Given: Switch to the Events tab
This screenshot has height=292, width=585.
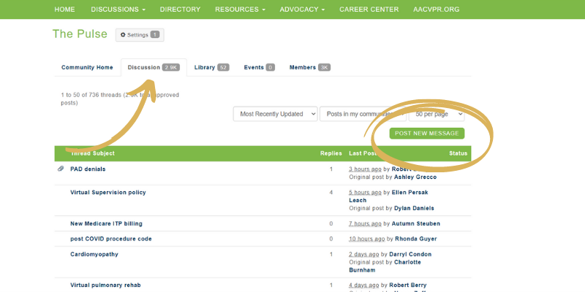Looking at the screenshot, I should point(259,67).
